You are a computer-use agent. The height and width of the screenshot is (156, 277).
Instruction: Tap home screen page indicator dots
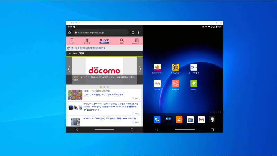point(216,112)
